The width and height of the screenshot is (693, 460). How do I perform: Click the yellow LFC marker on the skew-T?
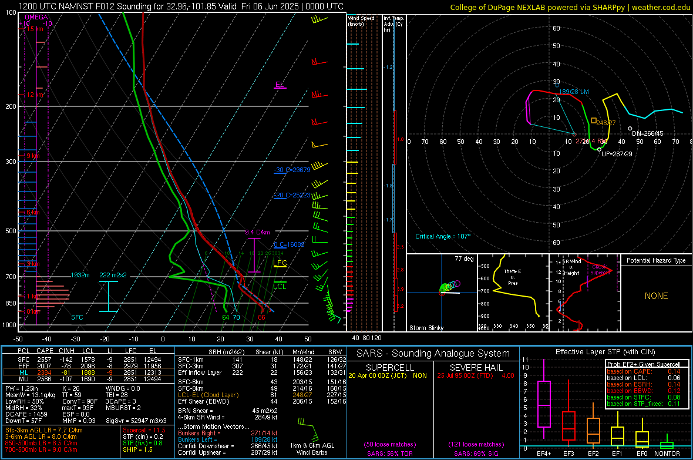click(x=280, y=263)
